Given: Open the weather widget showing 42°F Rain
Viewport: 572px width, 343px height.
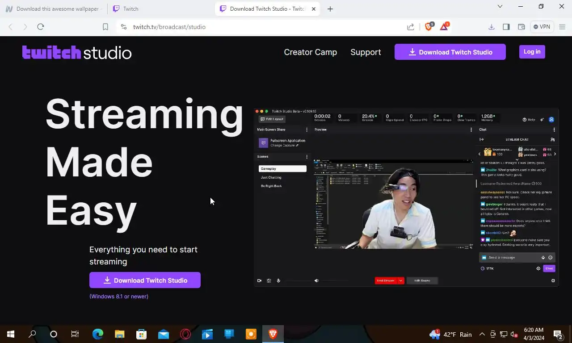Looking at the screenshot, I should (x=450, y=334).
